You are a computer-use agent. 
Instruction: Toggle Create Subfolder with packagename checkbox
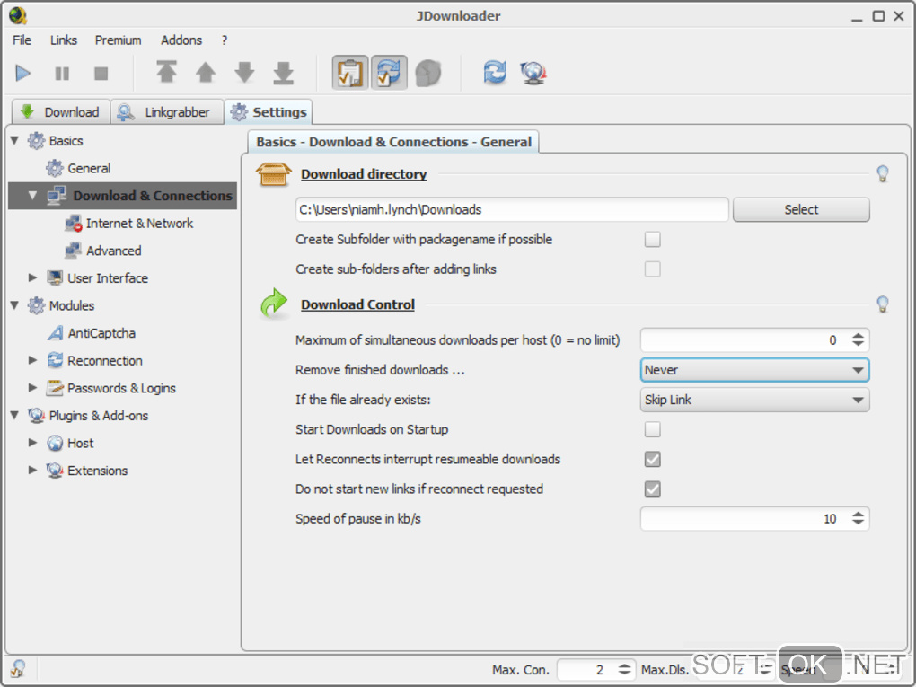click(653, 240)
